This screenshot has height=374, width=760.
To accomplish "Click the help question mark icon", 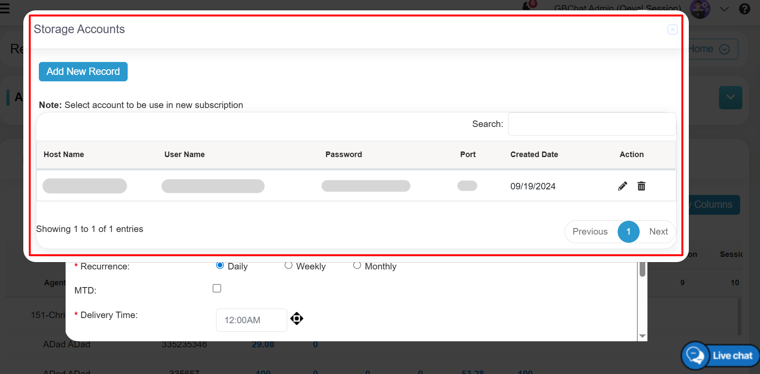I will click(x=744, y=9).
